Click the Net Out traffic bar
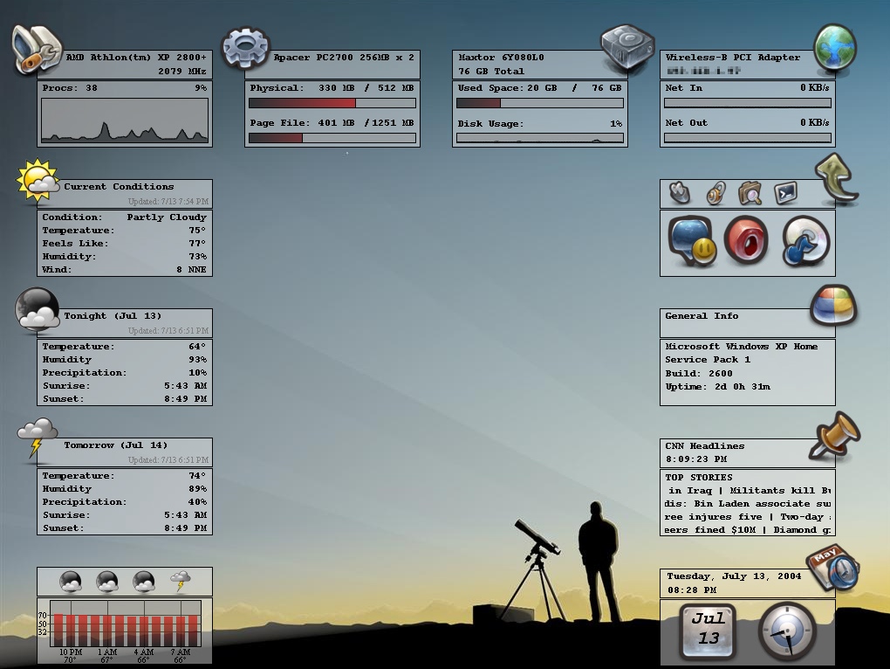890x669 pixels. [748, 138]
